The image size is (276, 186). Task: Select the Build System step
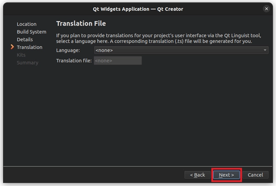click(x=31, y=32)
